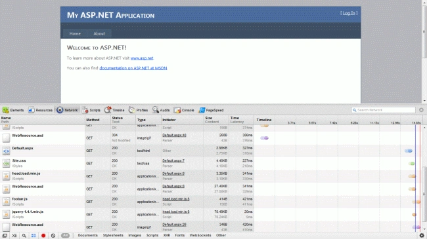Open the Profiles panel

138,110
